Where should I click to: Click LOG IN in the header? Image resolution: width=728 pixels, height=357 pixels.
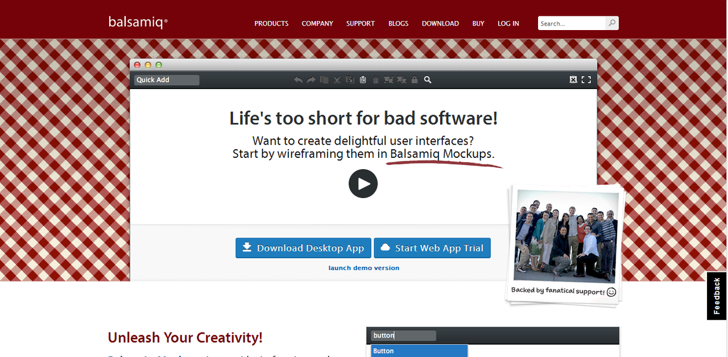click(x=508, y=24)
